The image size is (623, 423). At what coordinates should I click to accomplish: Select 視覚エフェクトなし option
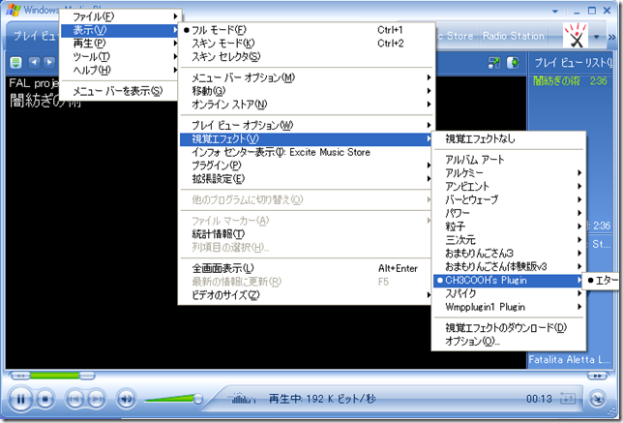(x=509, y=138)
